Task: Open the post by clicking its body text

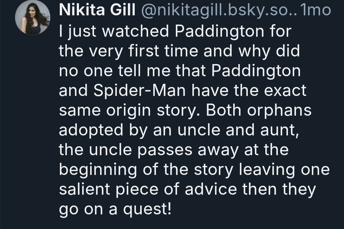Action: (x=194, y=120)
